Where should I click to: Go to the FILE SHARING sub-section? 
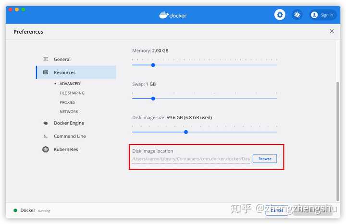[x=72, y=93]
